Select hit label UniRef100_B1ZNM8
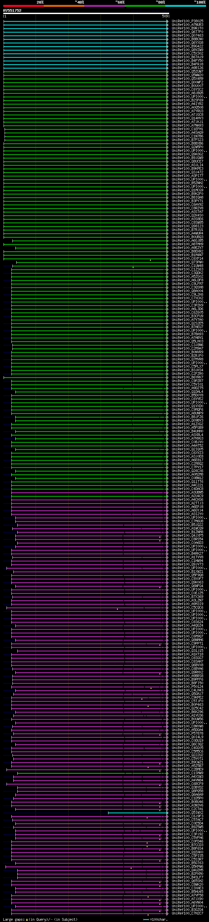 tap(187, 532)
